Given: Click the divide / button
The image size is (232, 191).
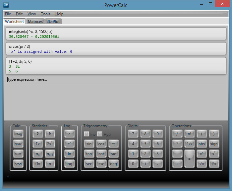Looking at the screenshot, I should tap(177, 134).
